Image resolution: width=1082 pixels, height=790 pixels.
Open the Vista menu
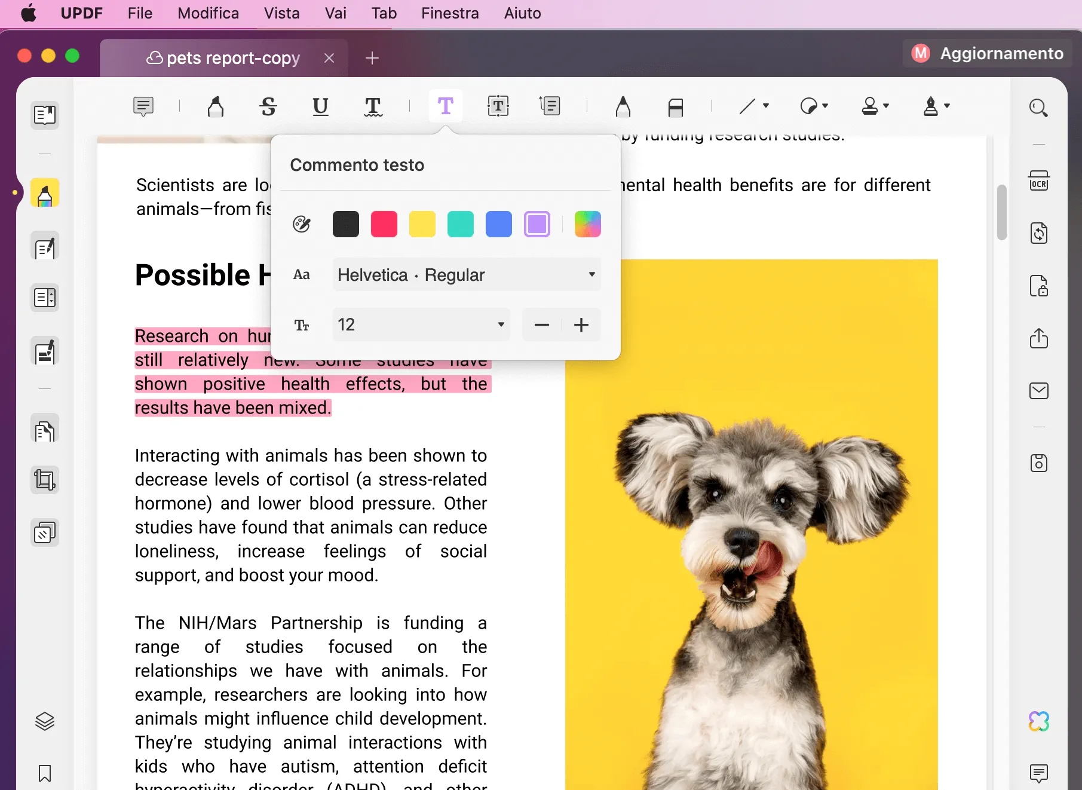pos(282,13)
